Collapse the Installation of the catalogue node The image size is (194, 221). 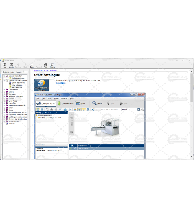[4, 80]
